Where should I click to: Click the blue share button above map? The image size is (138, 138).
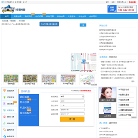pos(83,25)
